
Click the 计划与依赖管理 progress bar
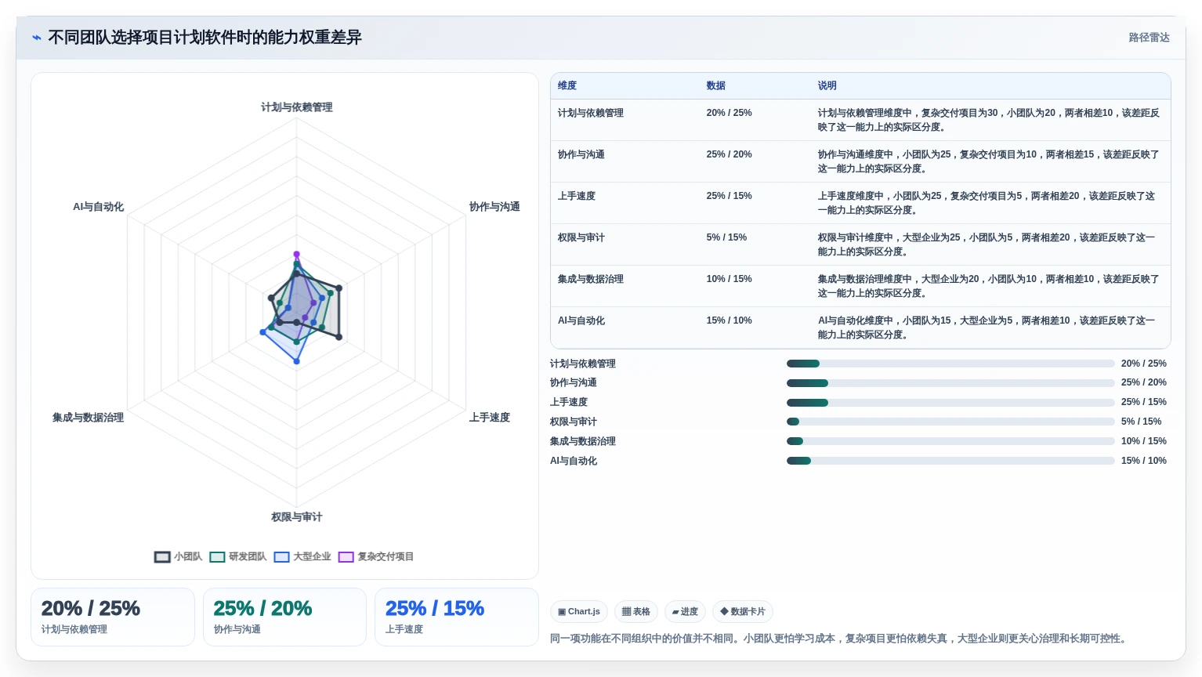point(950,364)
